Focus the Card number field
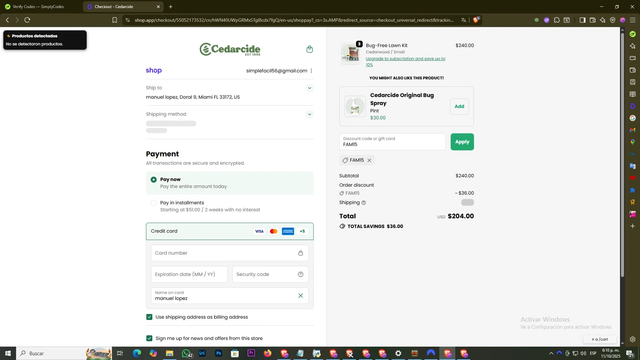The height and width of the screenshot is (360, 640). pos(230,253)
